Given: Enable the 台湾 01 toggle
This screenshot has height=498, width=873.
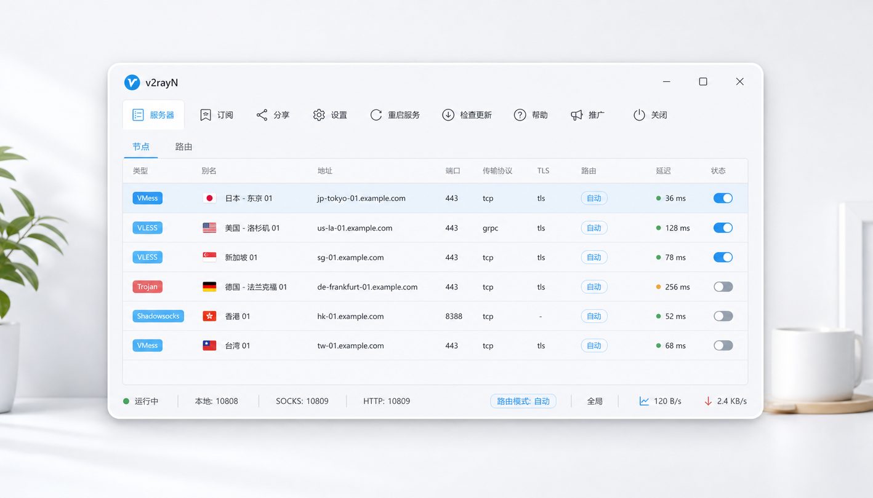Looking at the screenshot, I should 723,346.
